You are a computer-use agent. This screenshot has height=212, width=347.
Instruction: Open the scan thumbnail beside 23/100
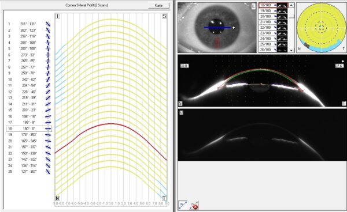coord(282,33)
